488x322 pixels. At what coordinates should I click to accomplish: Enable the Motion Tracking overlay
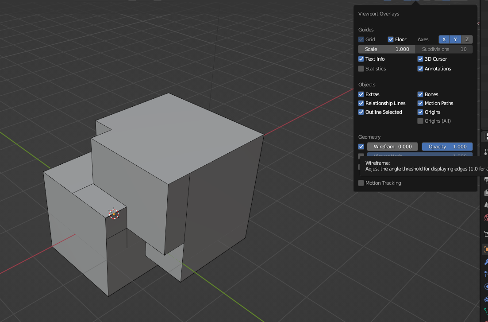pyautogui.click(x=361, y=183)
